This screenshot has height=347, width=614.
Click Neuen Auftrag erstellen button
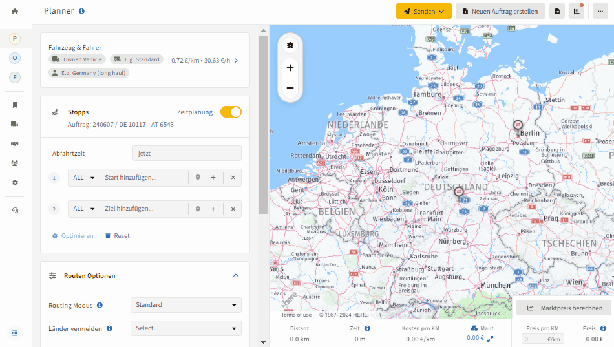coord(500,12)
